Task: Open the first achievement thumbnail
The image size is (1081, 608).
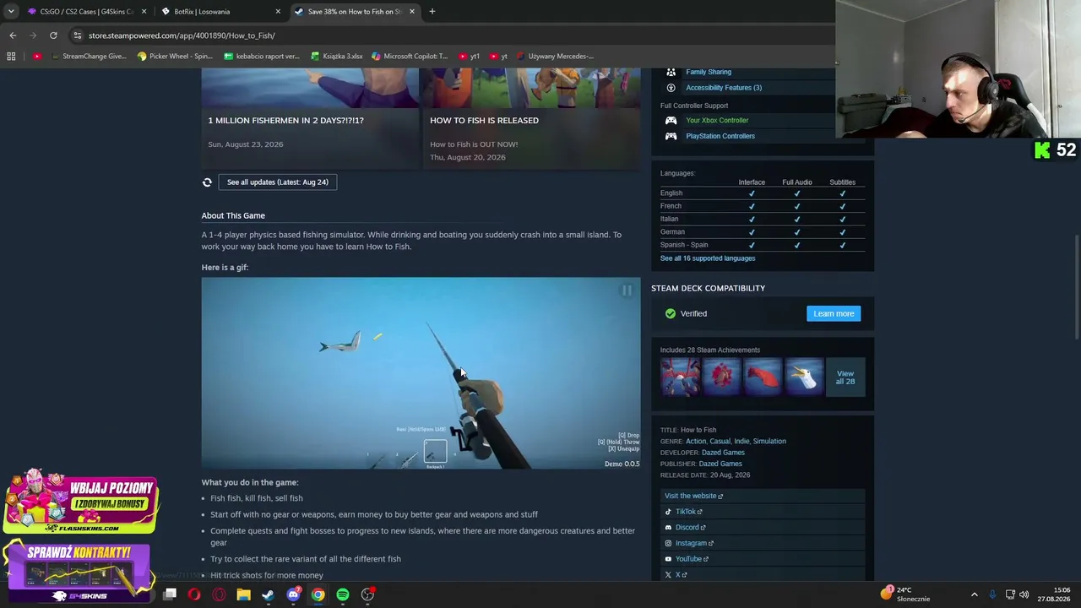Action: pos(681,376)
